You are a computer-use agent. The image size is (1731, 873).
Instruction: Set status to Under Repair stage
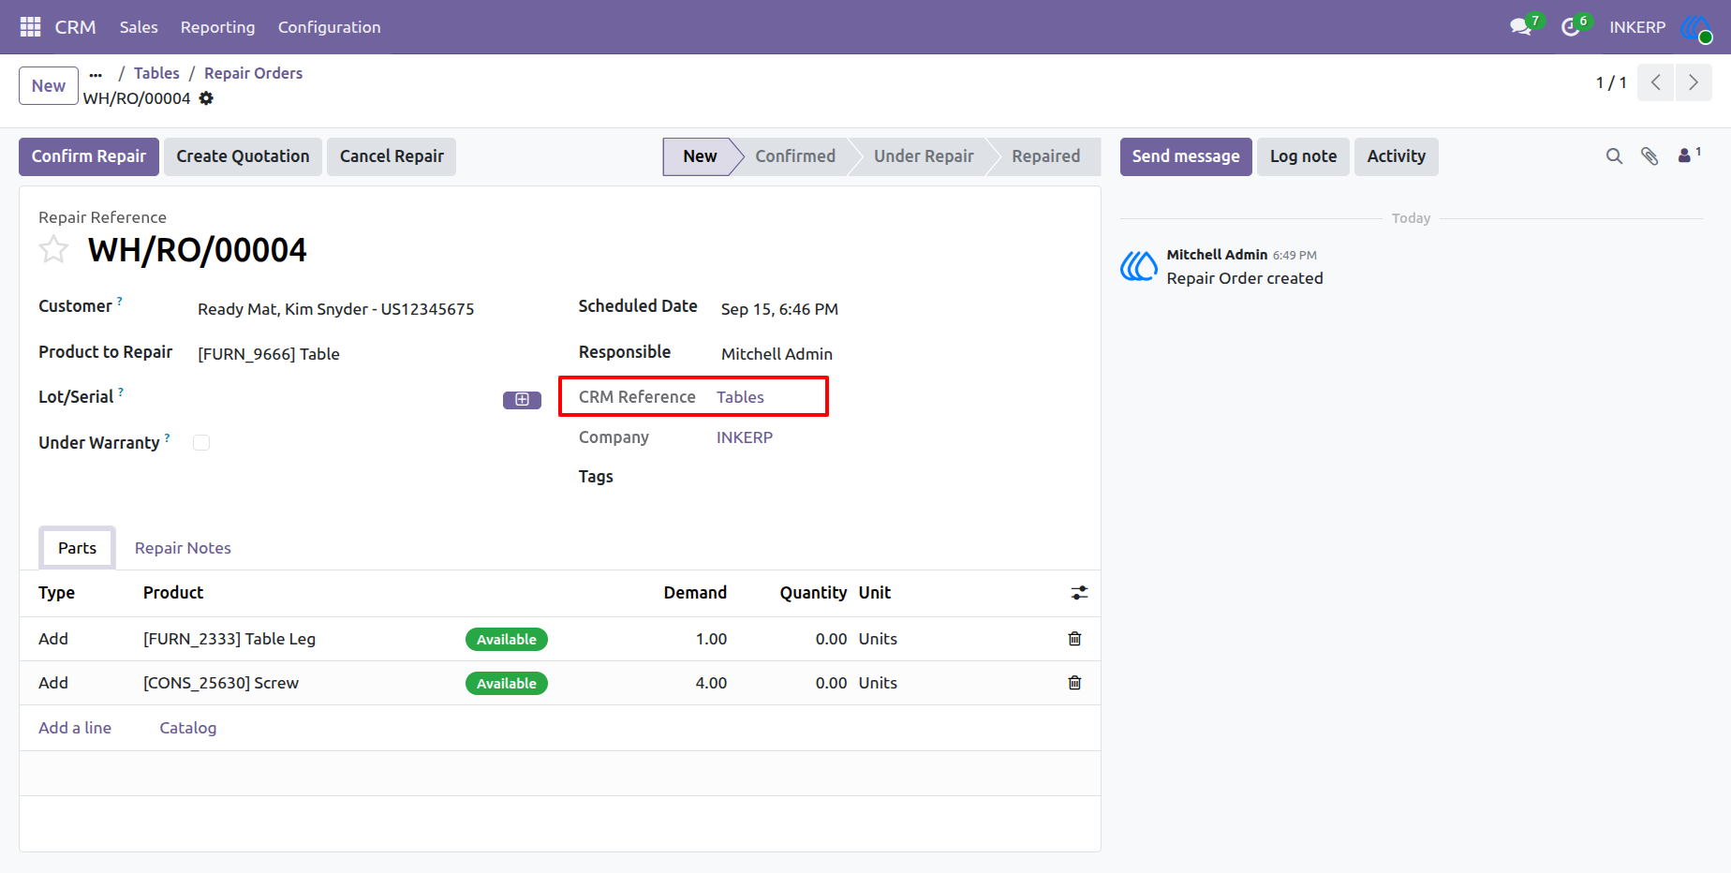coord(924,156)
